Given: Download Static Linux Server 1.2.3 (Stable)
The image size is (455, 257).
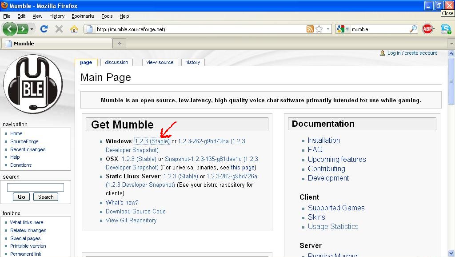Looking at the screenshot, I should click(x=181, y=176).
